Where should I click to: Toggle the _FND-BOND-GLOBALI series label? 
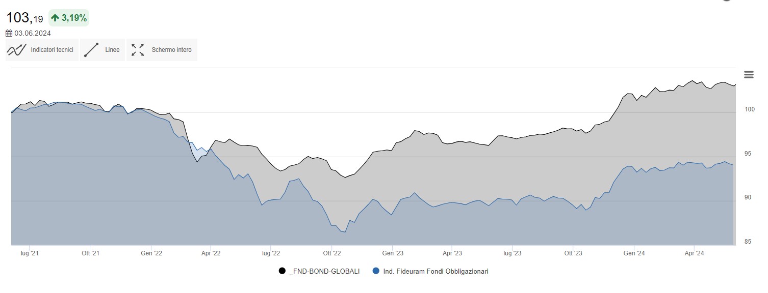324,271
